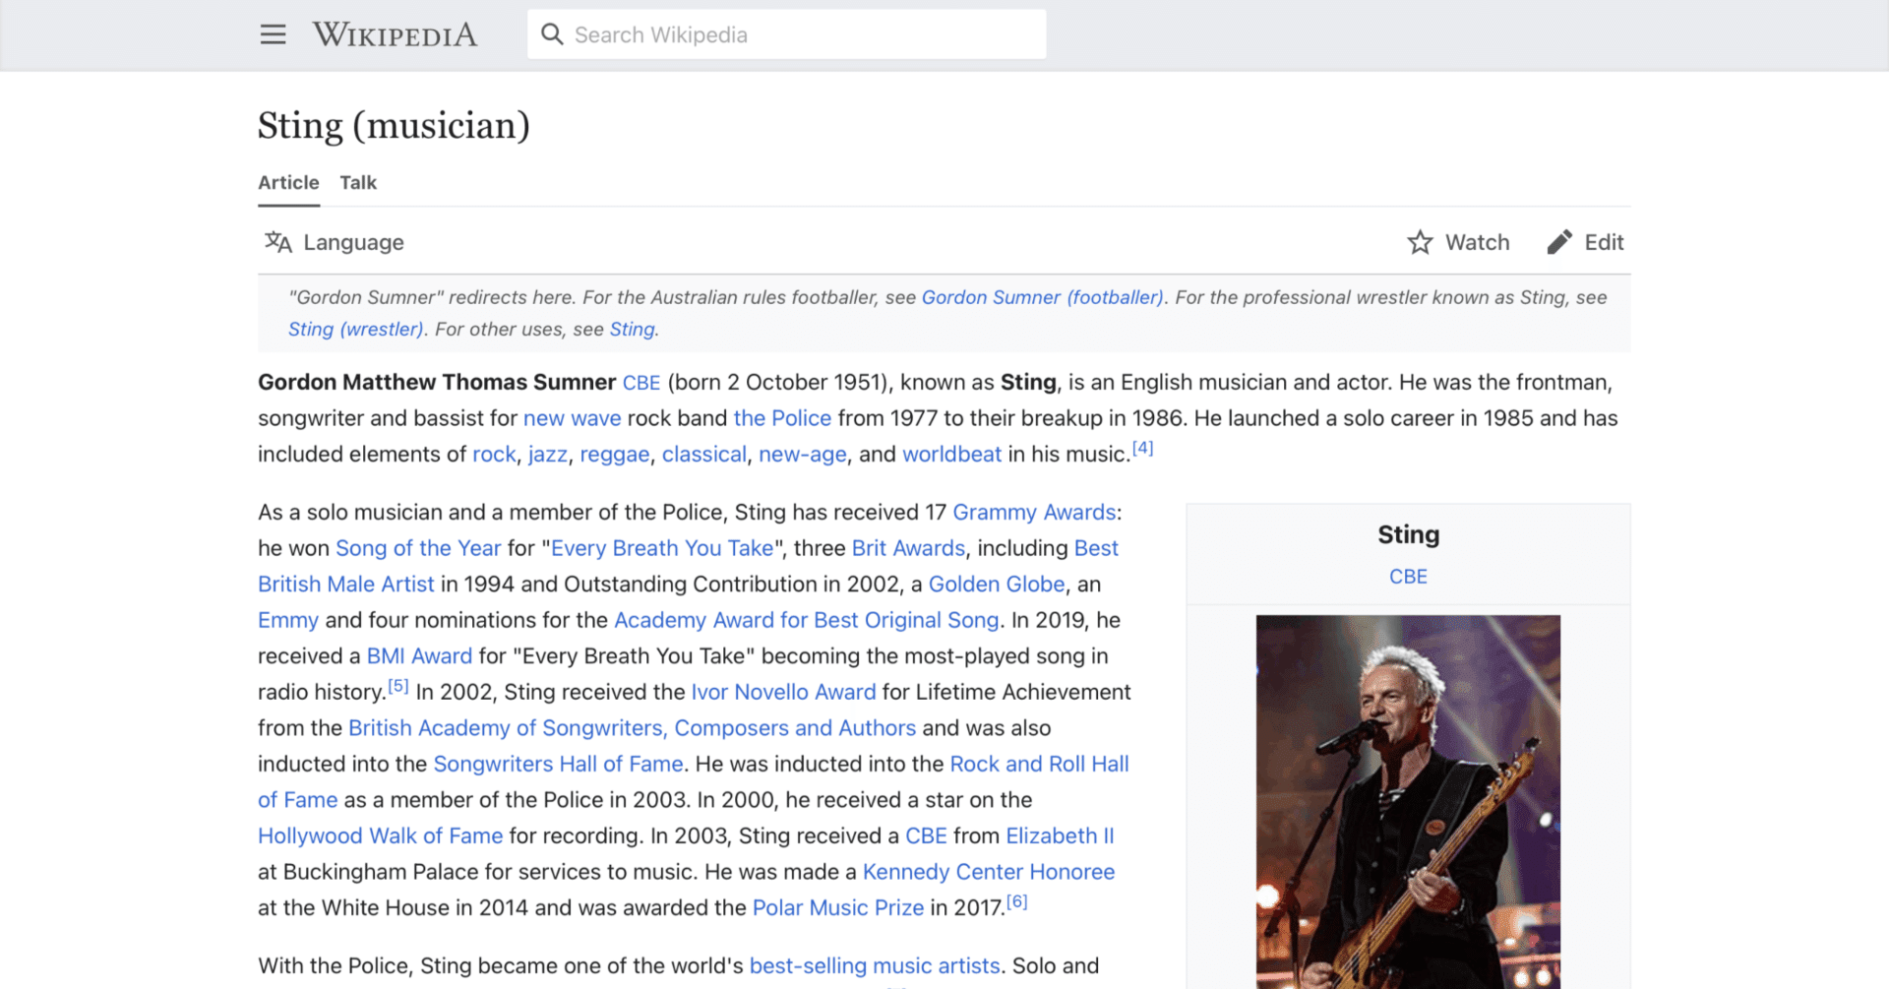Image resolution: width=1889 pixels, height=989 pixels.
Task: Open the Grammy Awards link
Action: pyautogui.click(x=1034, y=513)
